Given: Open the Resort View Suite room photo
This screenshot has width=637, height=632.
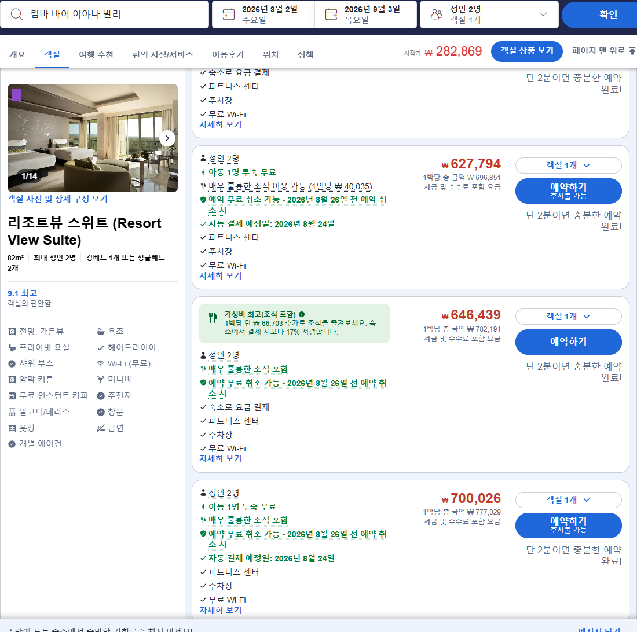Looking at the screenshot, I should (x=93, y=138).
